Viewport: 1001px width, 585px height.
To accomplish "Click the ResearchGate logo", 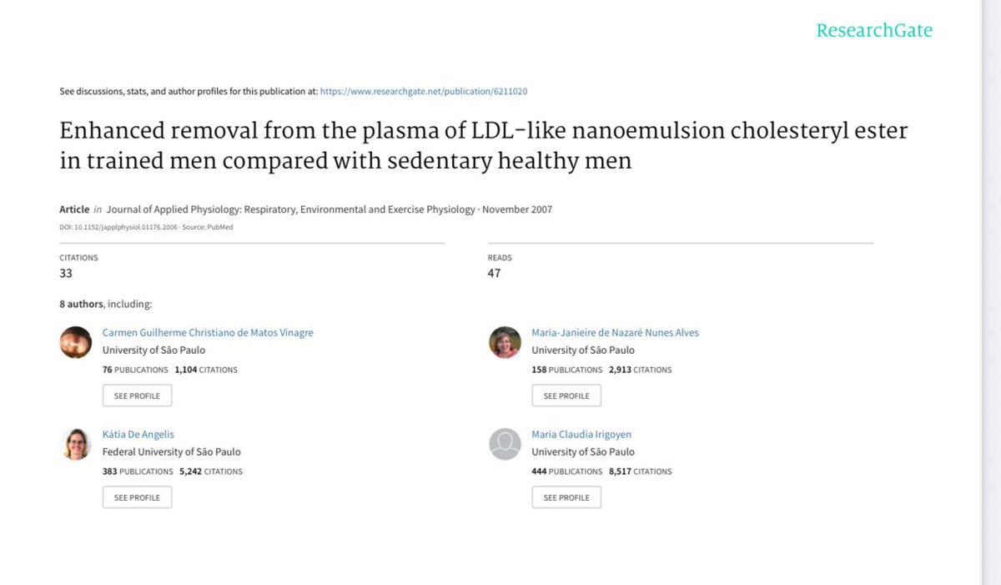I will point(873,31).
